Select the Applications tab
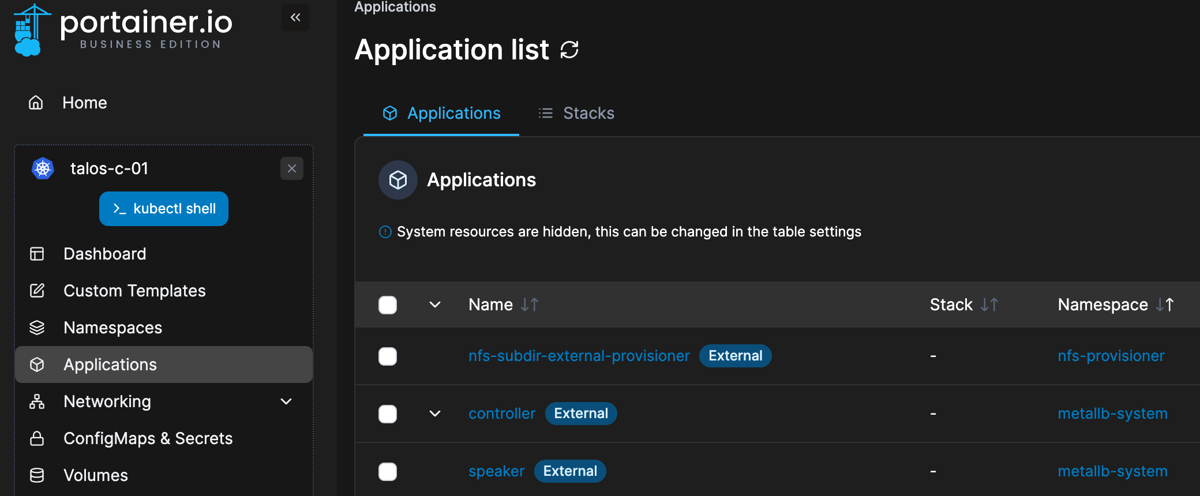This screenshot has height=496, width=1200. [441, 113]
